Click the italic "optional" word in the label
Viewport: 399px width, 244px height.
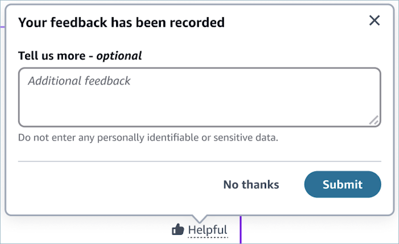[x=119, y=56]
